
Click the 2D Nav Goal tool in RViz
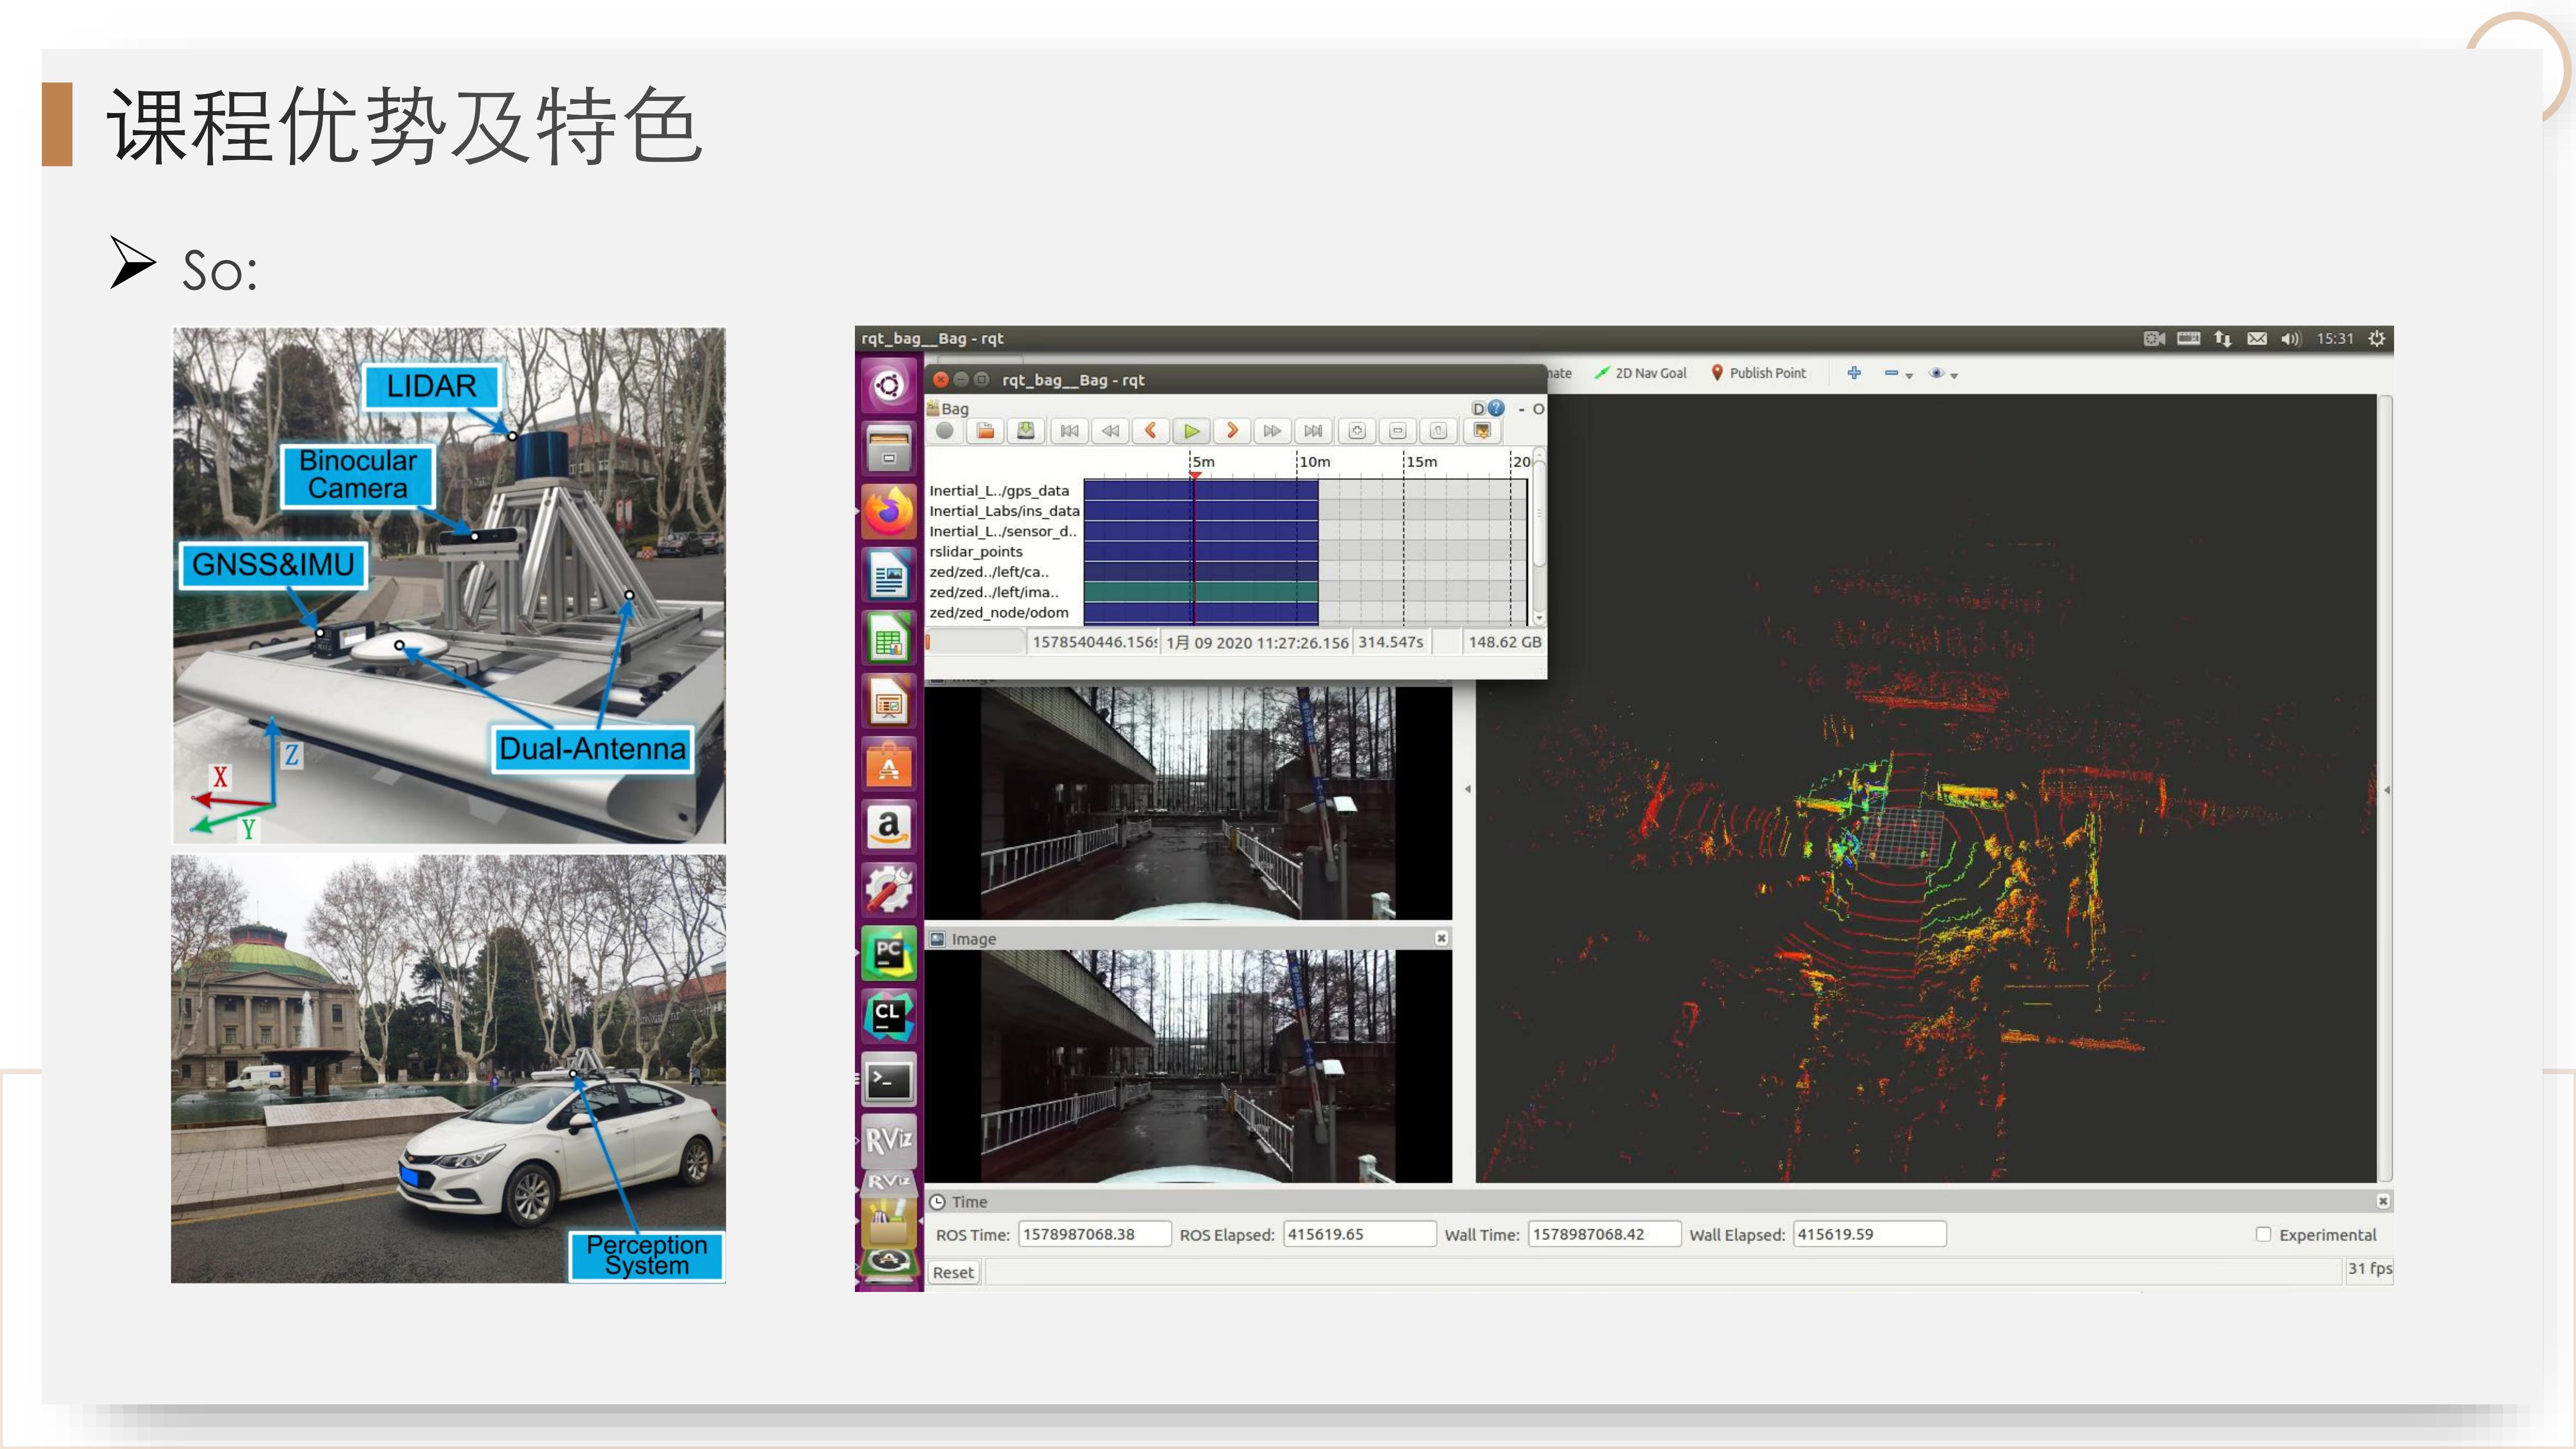point(1640,373)
